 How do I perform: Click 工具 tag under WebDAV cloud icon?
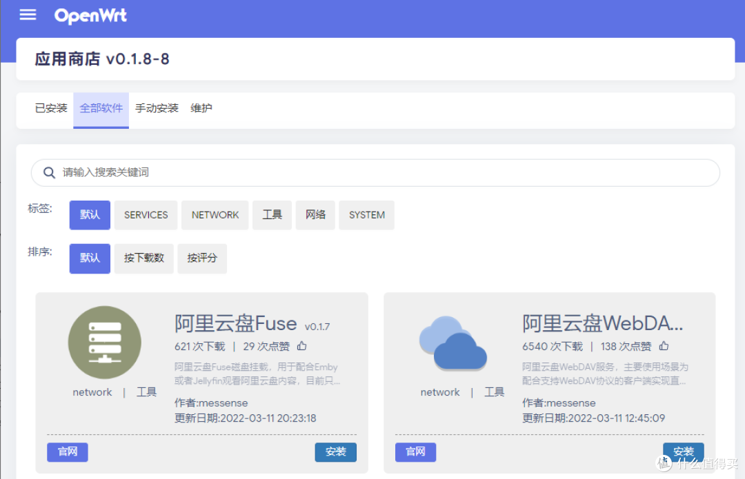click(x=494, y=392)
